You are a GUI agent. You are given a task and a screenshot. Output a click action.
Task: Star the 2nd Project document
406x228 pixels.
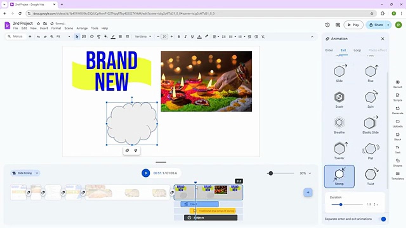38,23
